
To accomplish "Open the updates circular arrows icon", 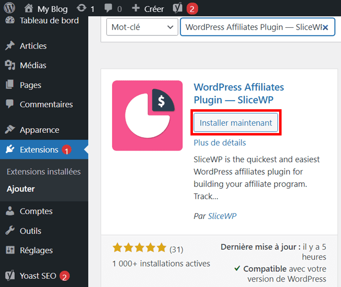I will pyautogui.click(x=81, y=8).
